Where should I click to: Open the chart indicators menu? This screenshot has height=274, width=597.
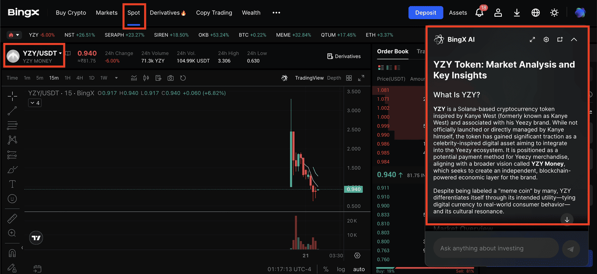[134, 78]
